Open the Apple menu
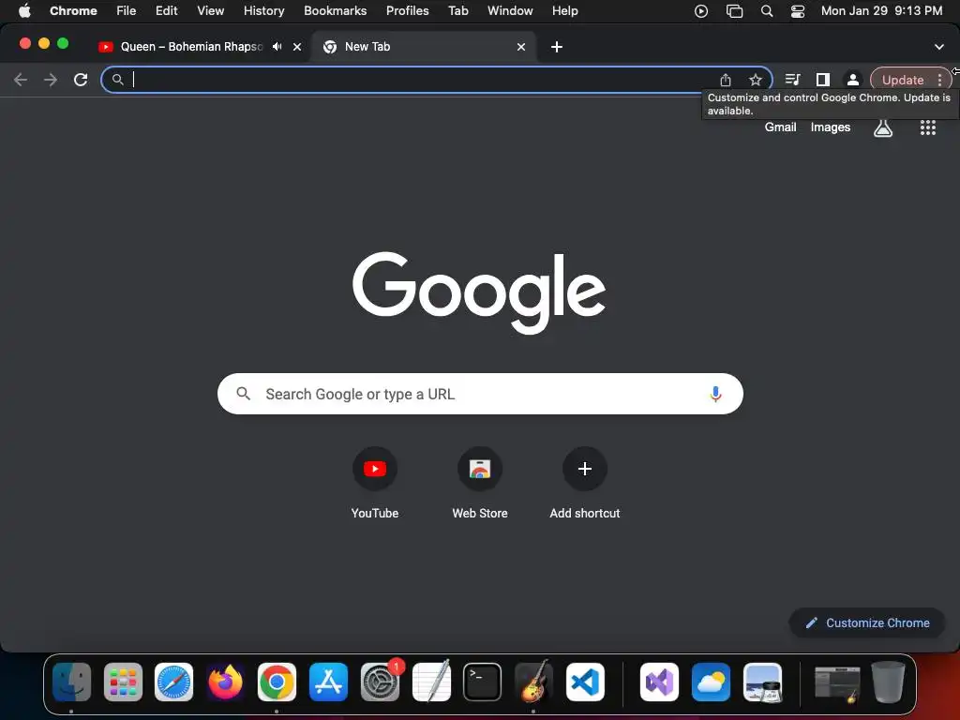This screenshot has height=720, width=960. coord(23,11)
